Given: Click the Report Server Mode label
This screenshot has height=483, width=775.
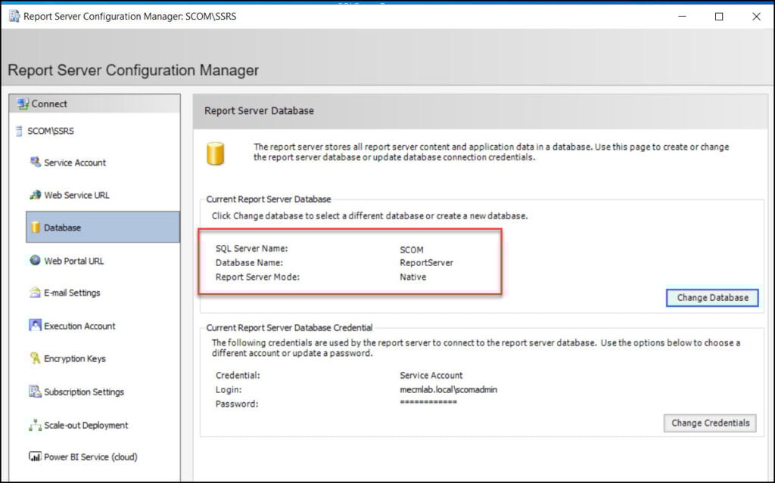Looking at the screenshot, I should (x=257, y=277).
